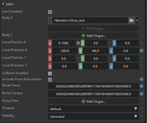The image size is (147, 123).
Task: Open the Purpose dropdown showing default
Action: (94, 109)
